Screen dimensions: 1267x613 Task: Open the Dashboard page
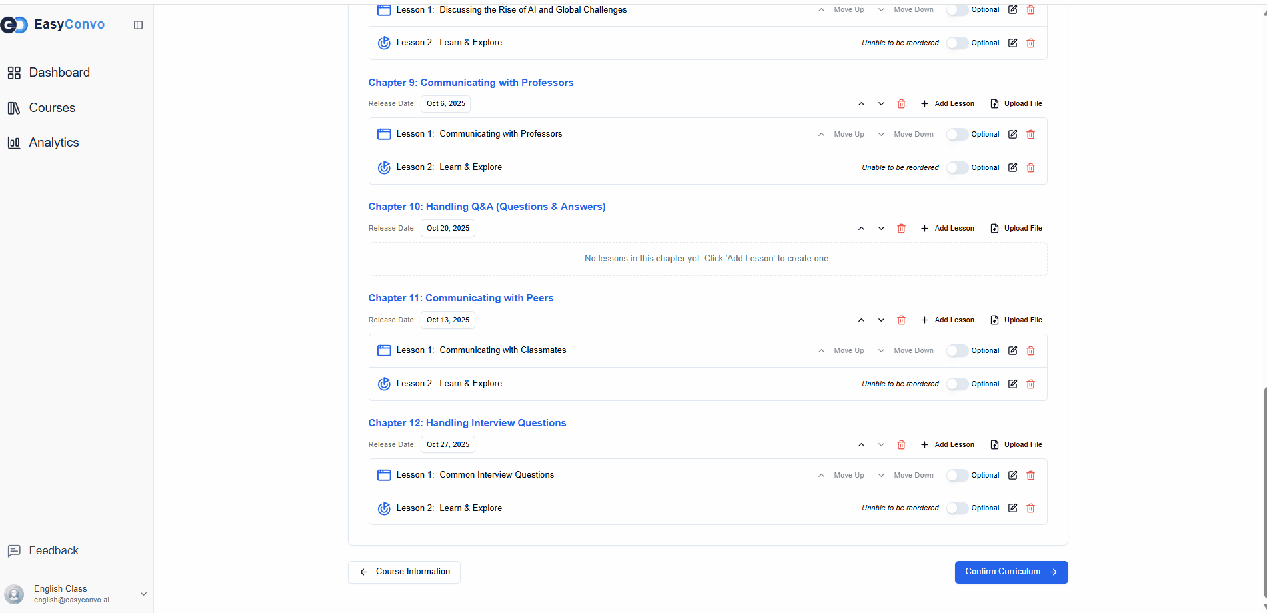click(59, 73)
